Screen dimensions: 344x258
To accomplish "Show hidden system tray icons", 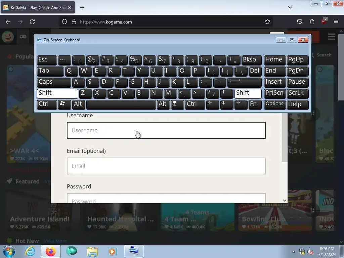I will tap(294, 252).
